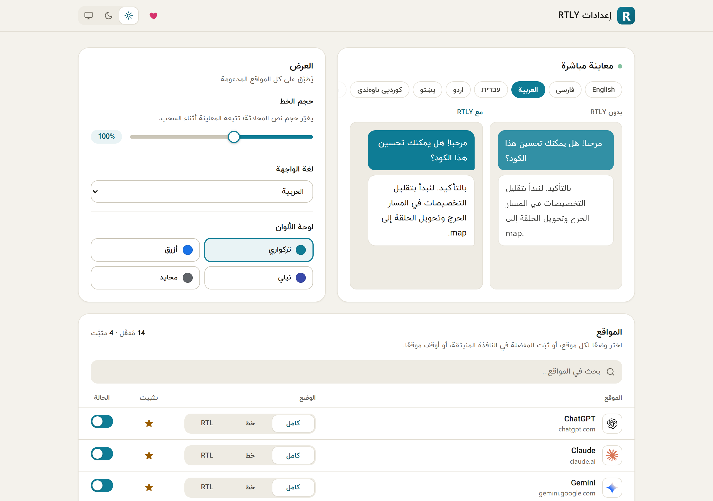Screen dimensions: 713x501
Task: Select the پښتو preview tab
Action: pyautogui.click(x=427, y=90)
